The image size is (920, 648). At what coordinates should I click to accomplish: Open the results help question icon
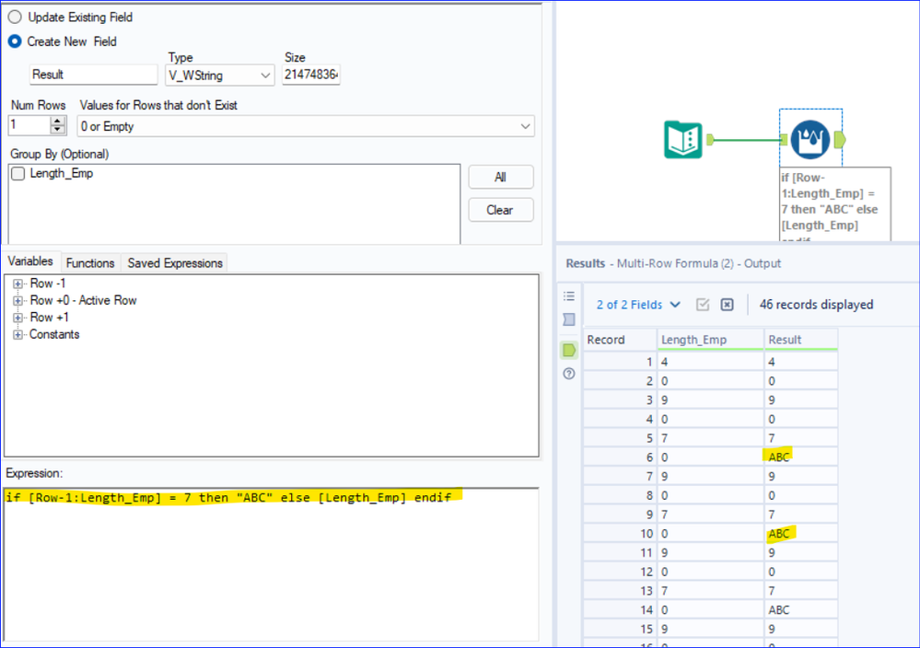click(x=569, y=374)
